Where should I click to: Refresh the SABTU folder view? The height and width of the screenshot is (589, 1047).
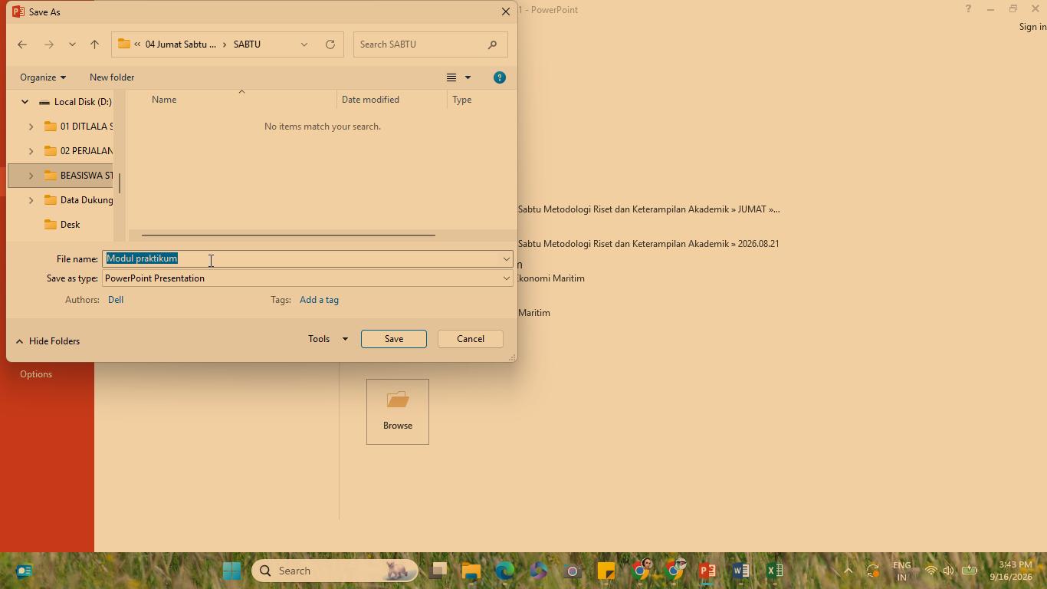[330, 44]
